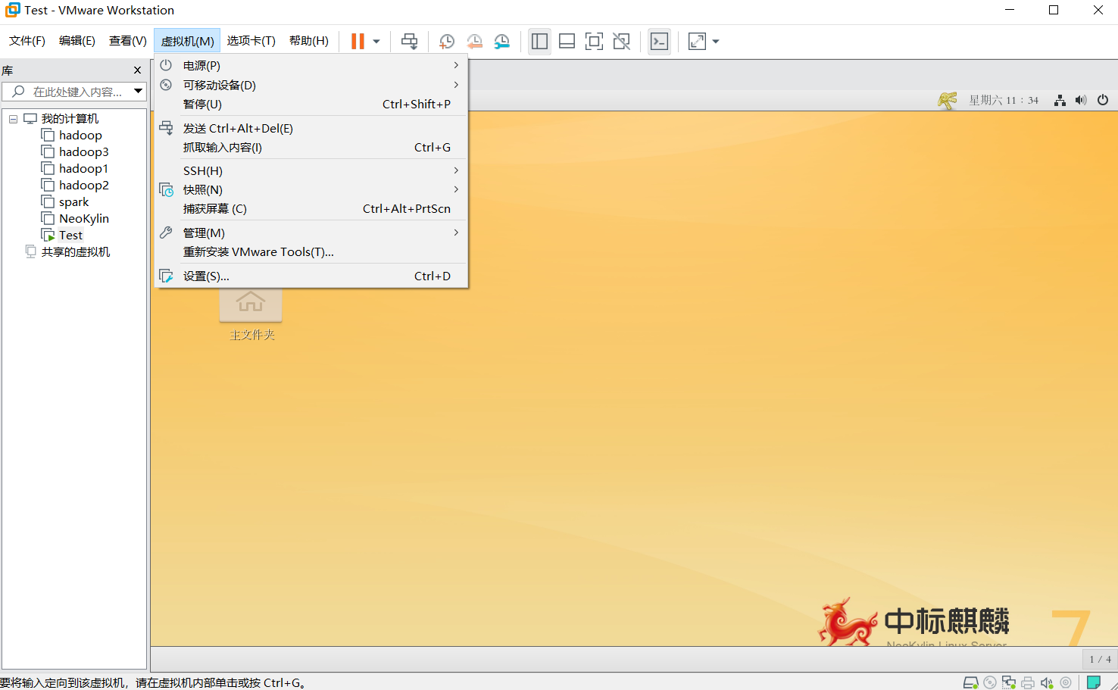
Task: Open the 帮助(H) menu
Action: point(309,41)
